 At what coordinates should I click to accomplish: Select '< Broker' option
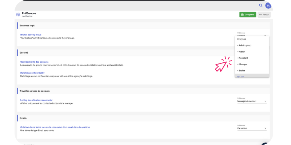pos(242,70)
